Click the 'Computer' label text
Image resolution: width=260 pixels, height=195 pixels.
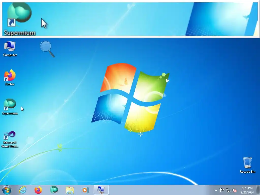pyautogui.click(x=10, y=55)
